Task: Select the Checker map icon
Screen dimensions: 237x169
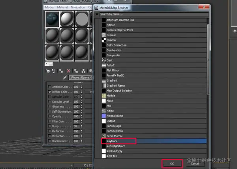Action: pyautogui.click(x=103, y=40)
